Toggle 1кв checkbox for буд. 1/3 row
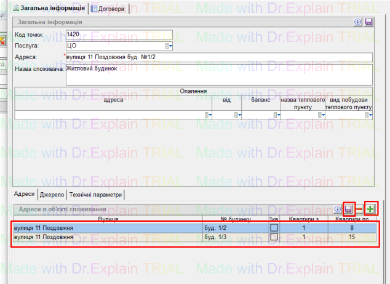Viewport: 390px width, 284px height. 274,237
